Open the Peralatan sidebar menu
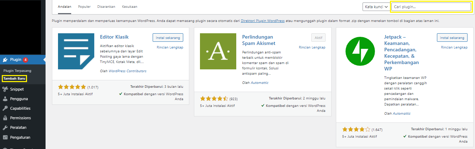The width and height of the screenshot is (475, 149). tap(23, 127)
